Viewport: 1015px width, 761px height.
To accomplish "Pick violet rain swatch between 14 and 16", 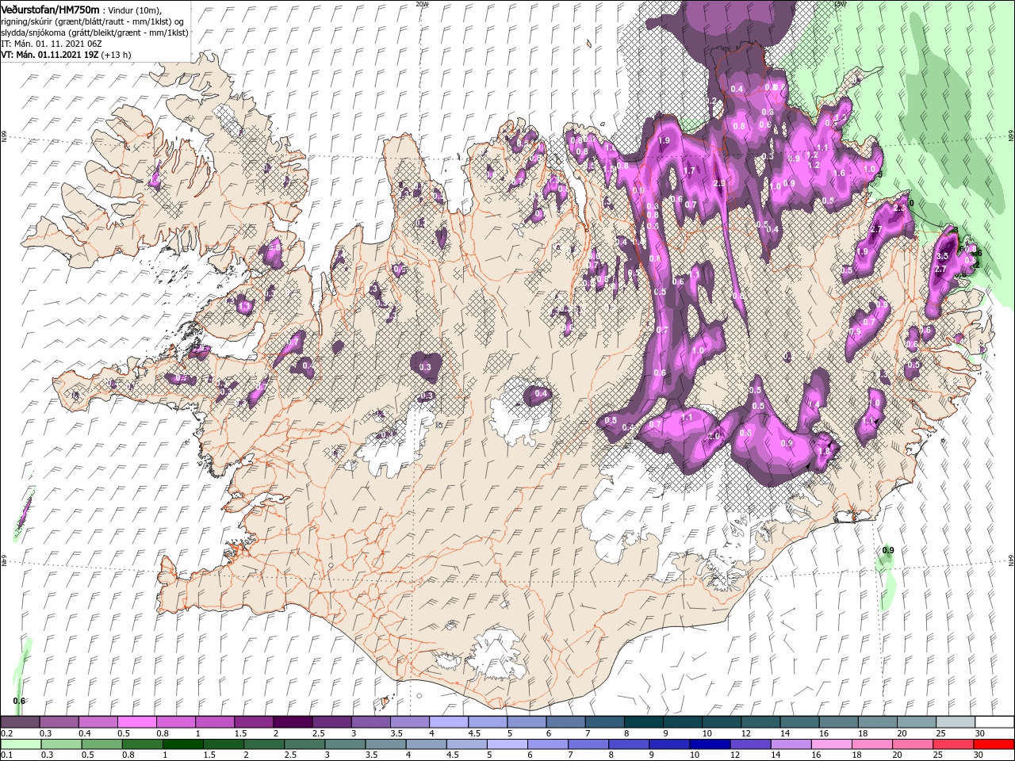I will pos(792,744).
